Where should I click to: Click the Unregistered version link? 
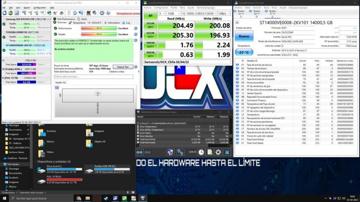128,13
